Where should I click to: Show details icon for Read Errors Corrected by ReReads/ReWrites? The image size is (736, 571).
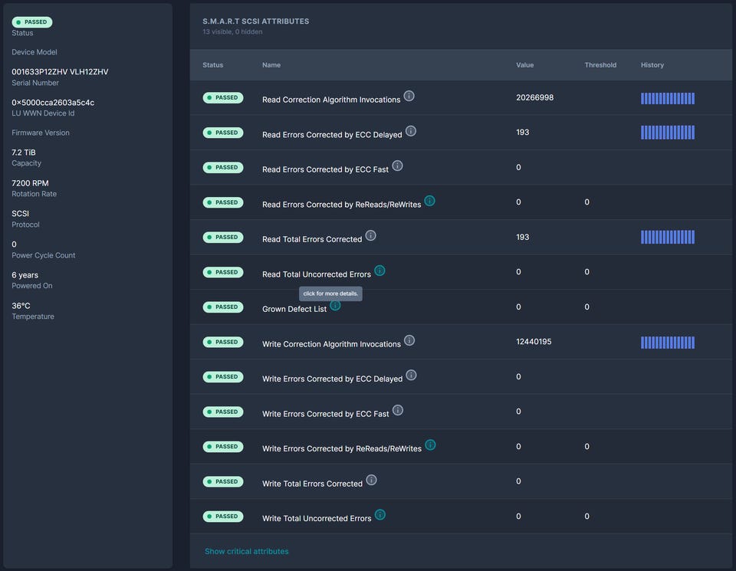click(429, 201)
